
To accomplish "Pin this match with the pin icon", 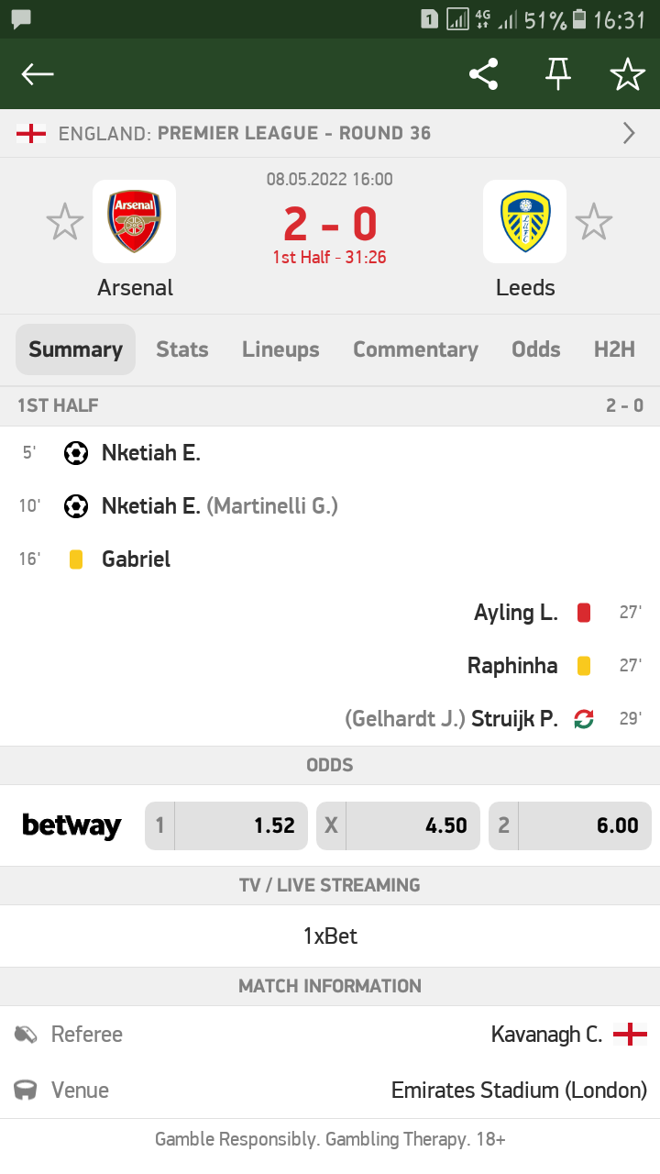I will click(x=557, y=74).
